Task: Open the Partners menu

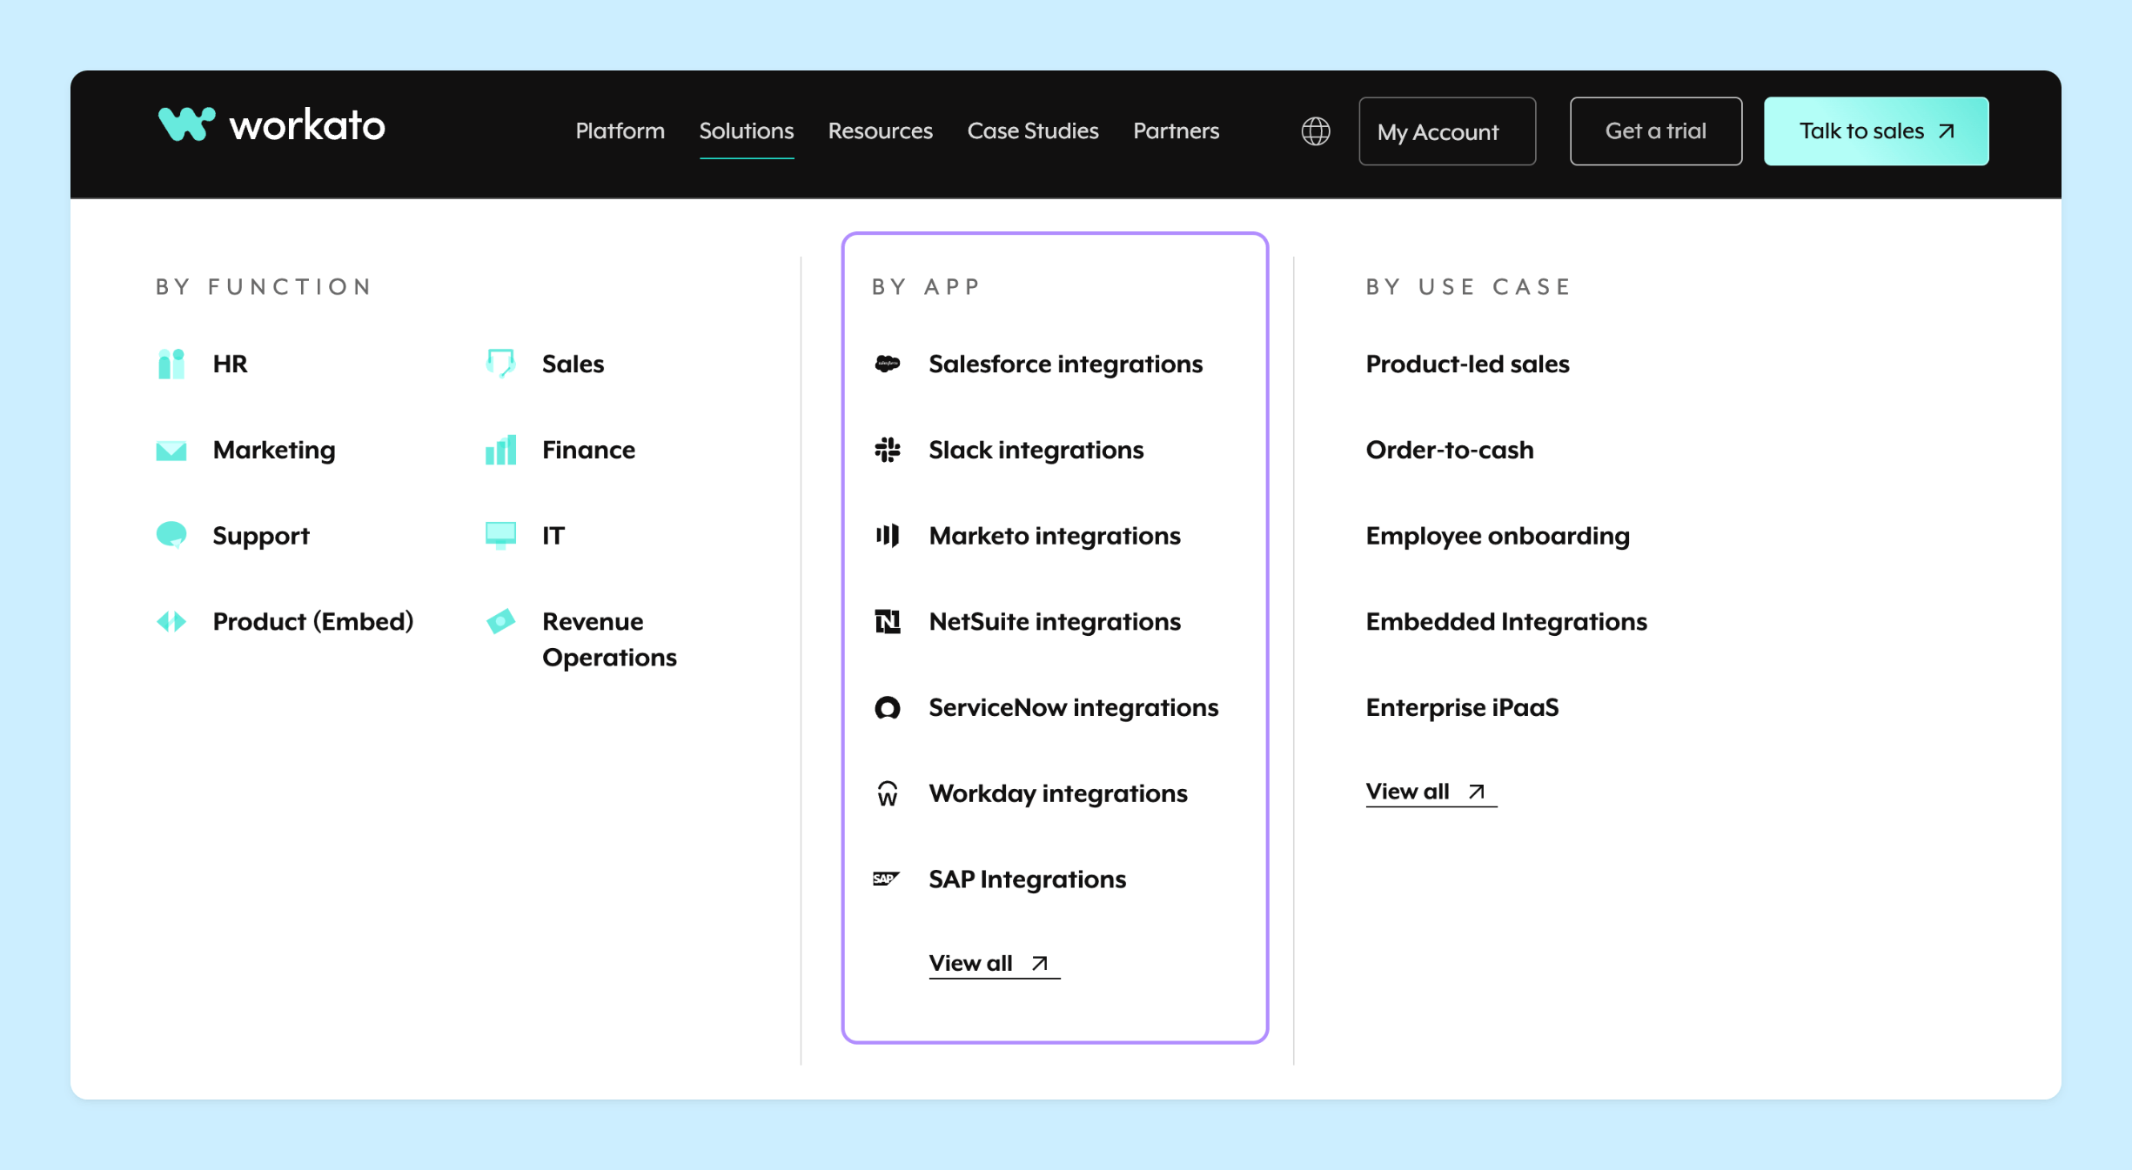Action: pos(1176,131)
